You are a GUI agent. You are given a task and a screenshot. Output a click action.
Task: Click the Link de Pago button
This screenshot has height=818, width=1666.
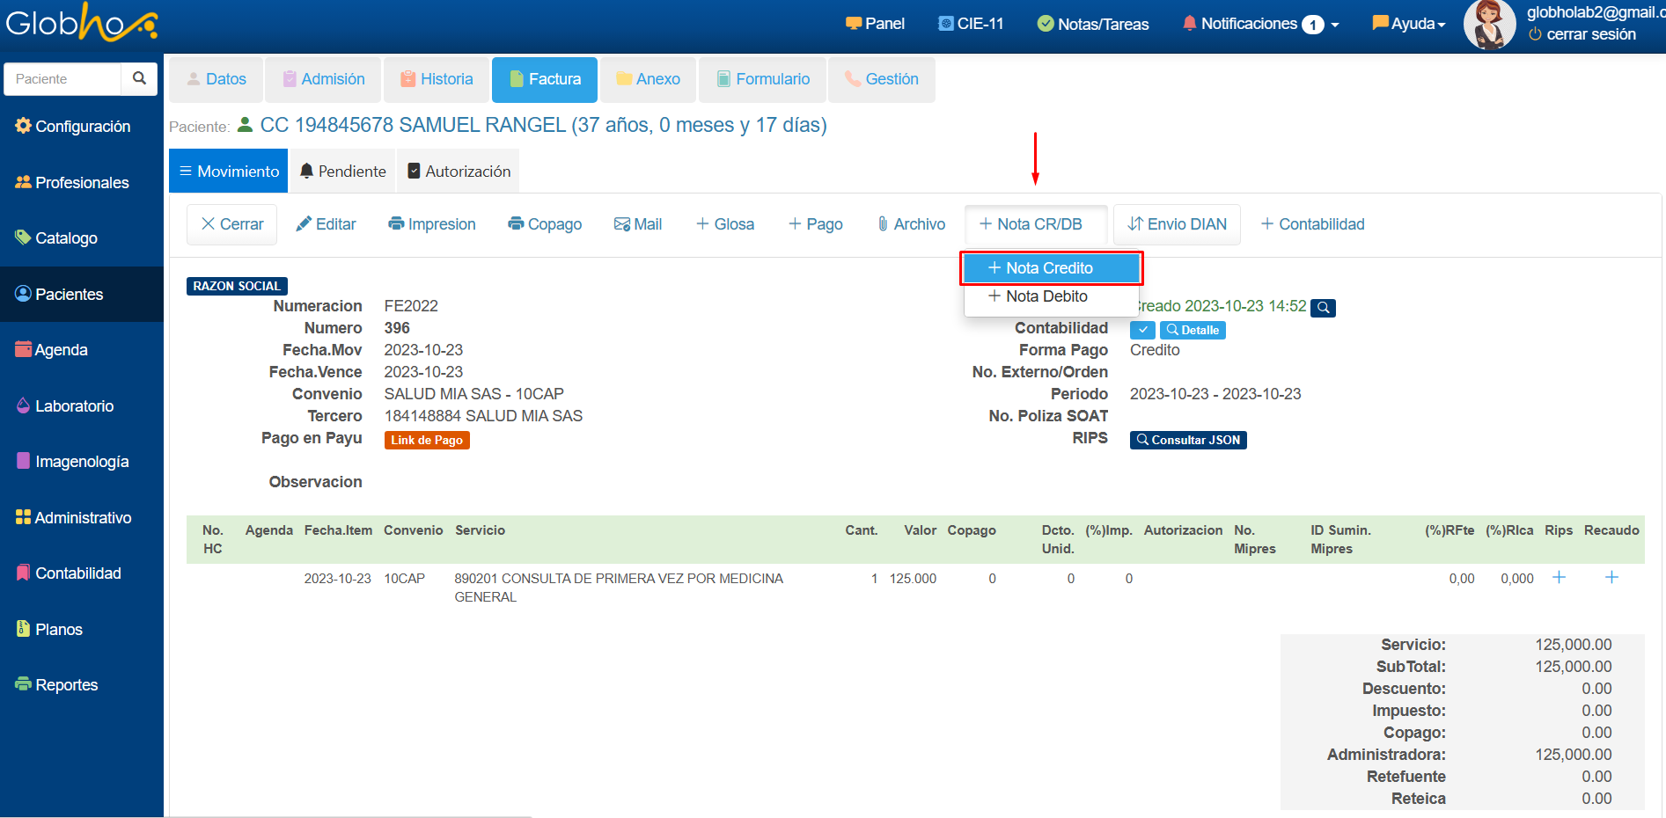[x=427, y=440]
